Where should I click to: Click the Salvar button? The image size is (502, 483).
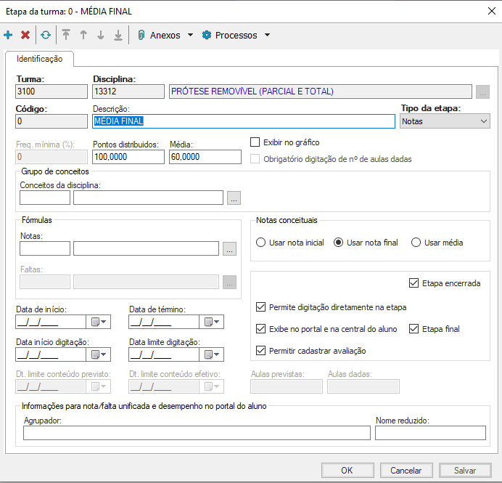tap(464, 470)
